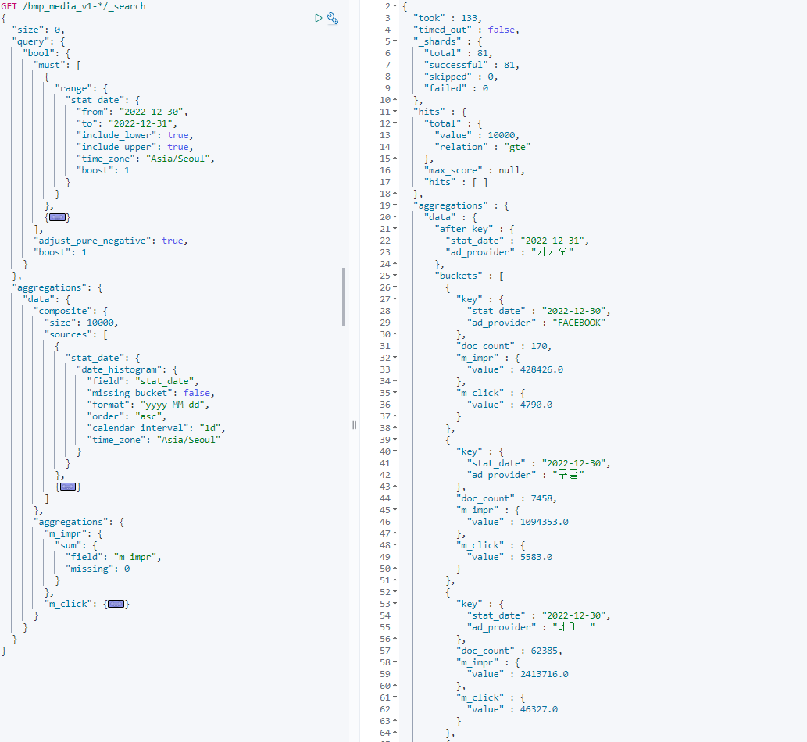The image size is (807, 742).
Task: Collapse the third bucket at line 52
Action: pos(395,592)
